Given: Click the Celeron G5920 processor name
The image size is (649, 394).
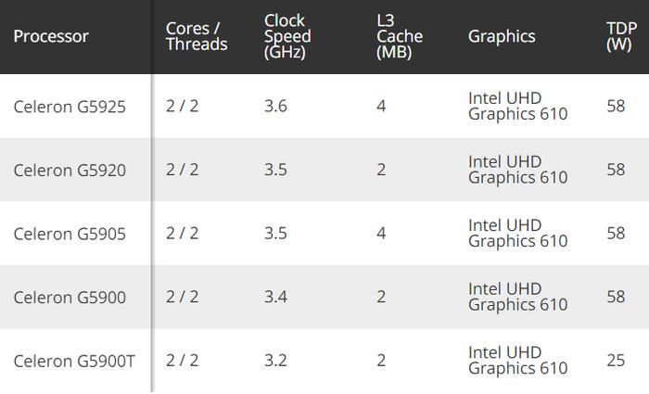Looking at the screenshot, I should [x=70, y=170].
